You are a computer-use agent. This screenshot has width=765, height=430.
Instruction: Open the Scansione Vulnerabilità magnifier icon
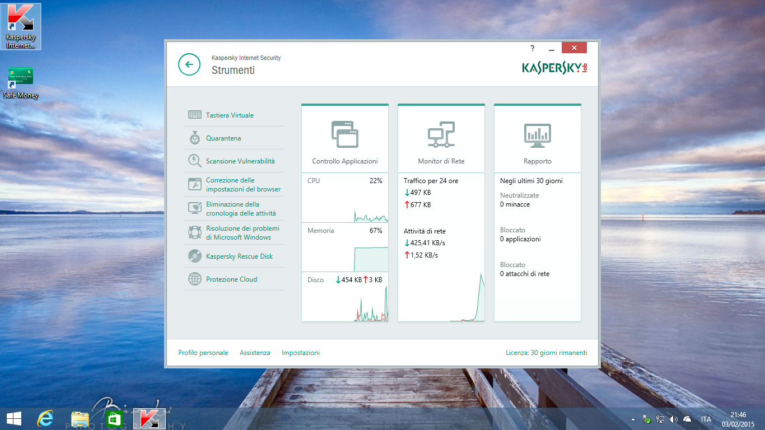coord(195,161)
